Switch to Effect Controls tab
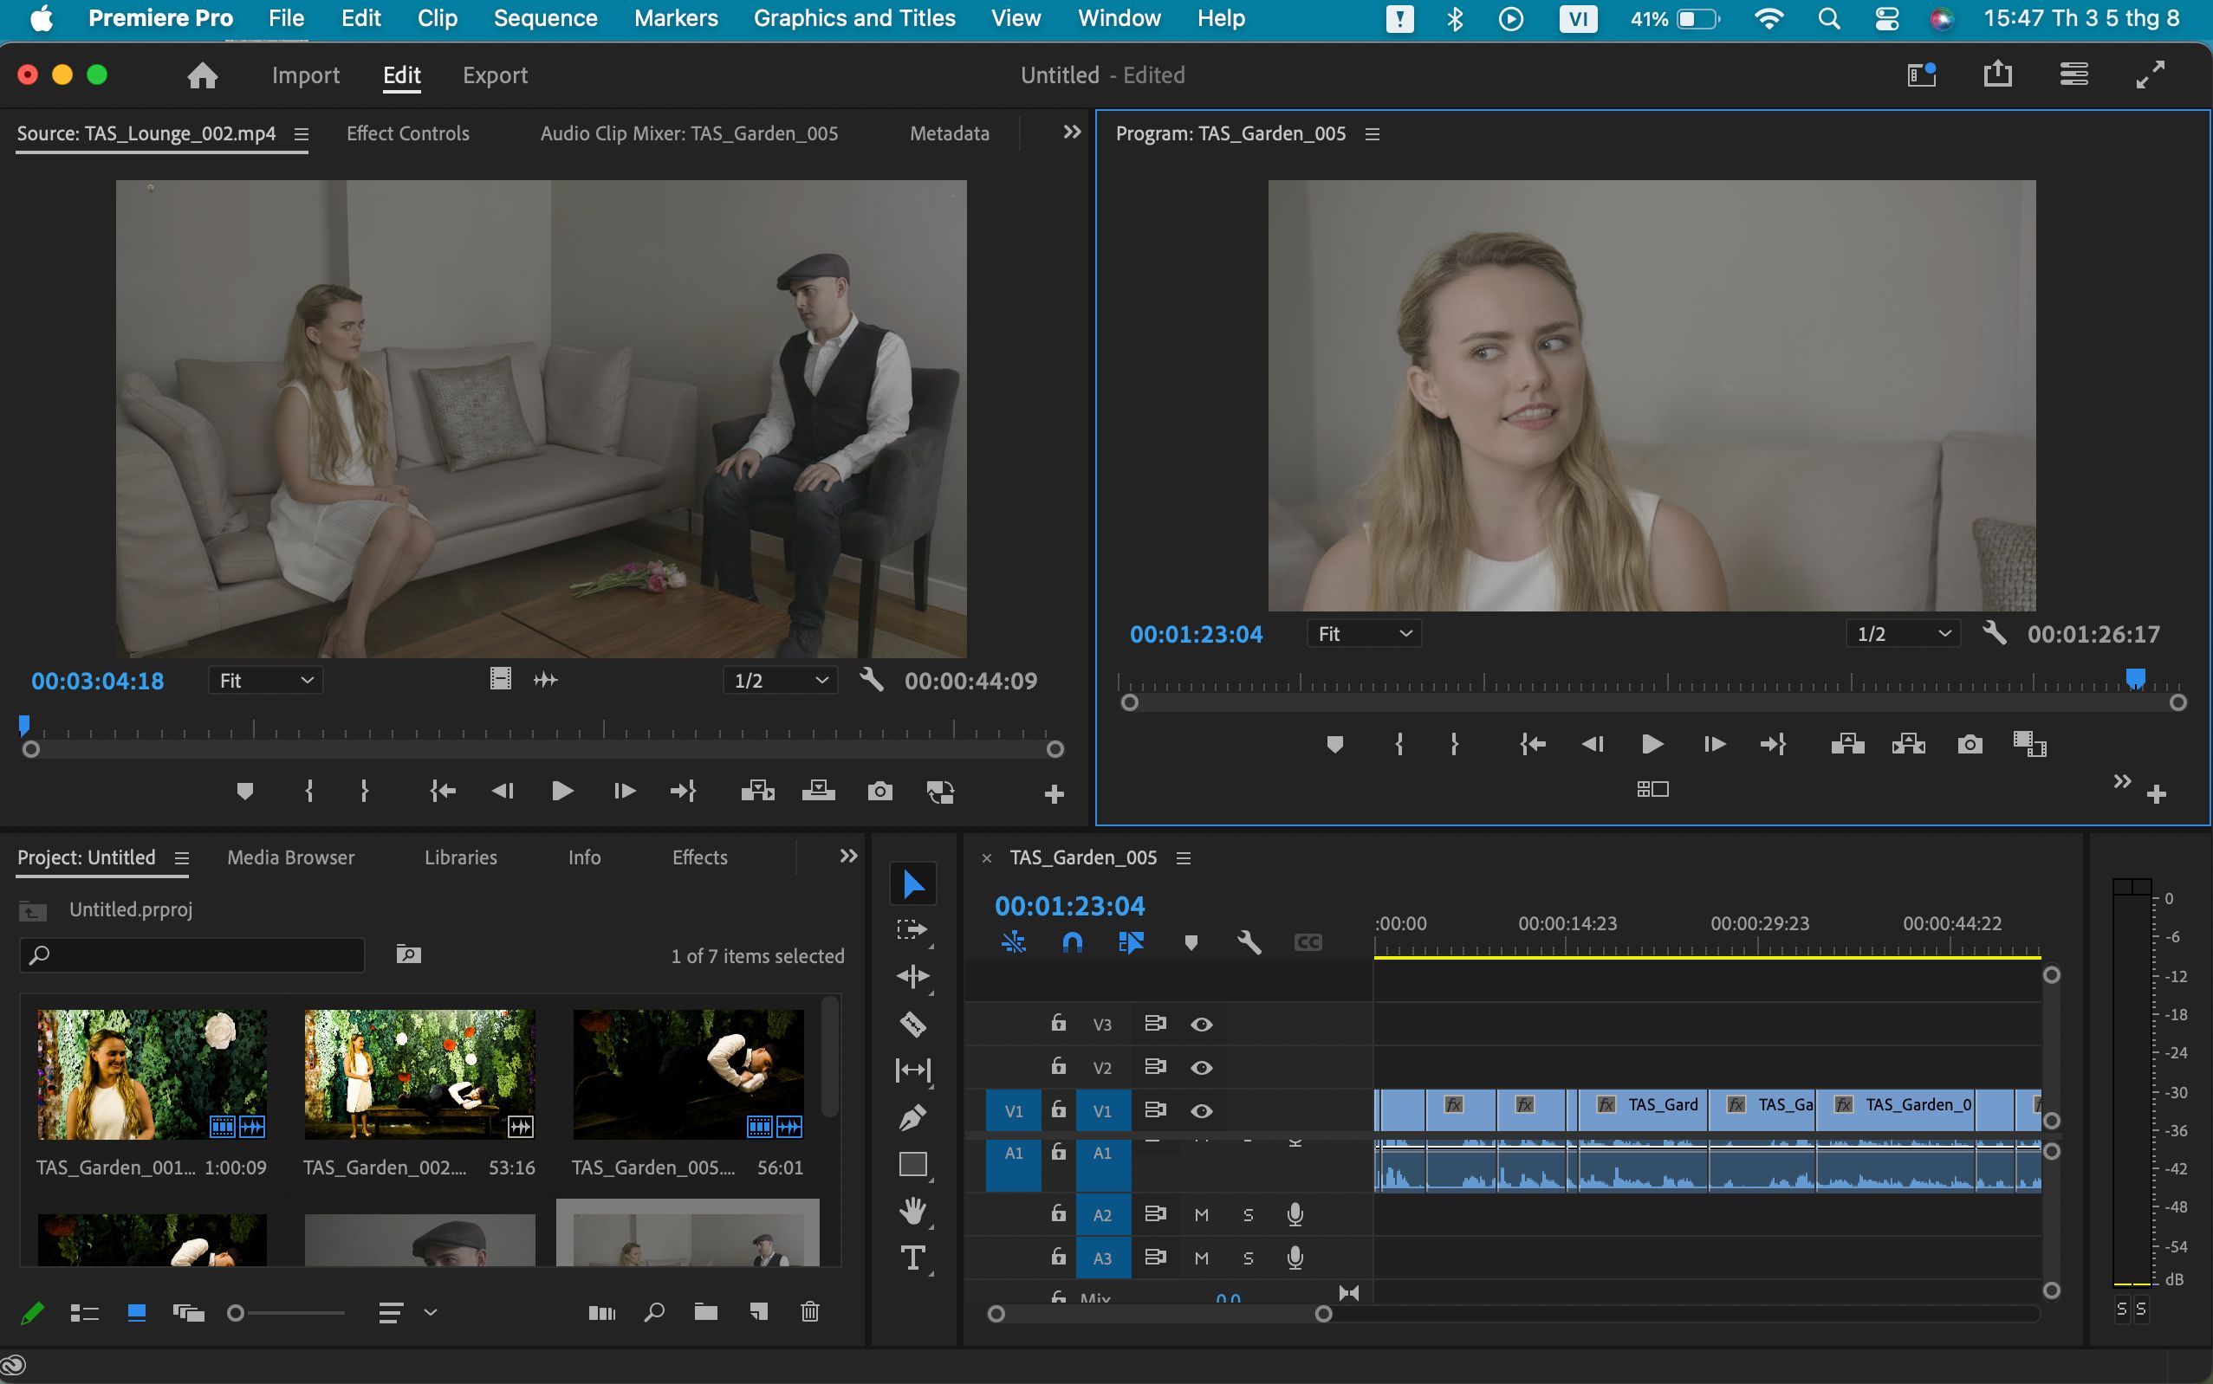This screenshot has height=1384, width=2213. (407, 133)
